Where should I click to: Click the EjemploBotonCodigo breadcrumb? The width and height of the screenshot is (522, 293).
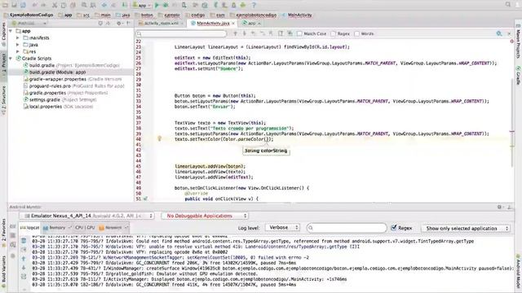coord(29,15)
